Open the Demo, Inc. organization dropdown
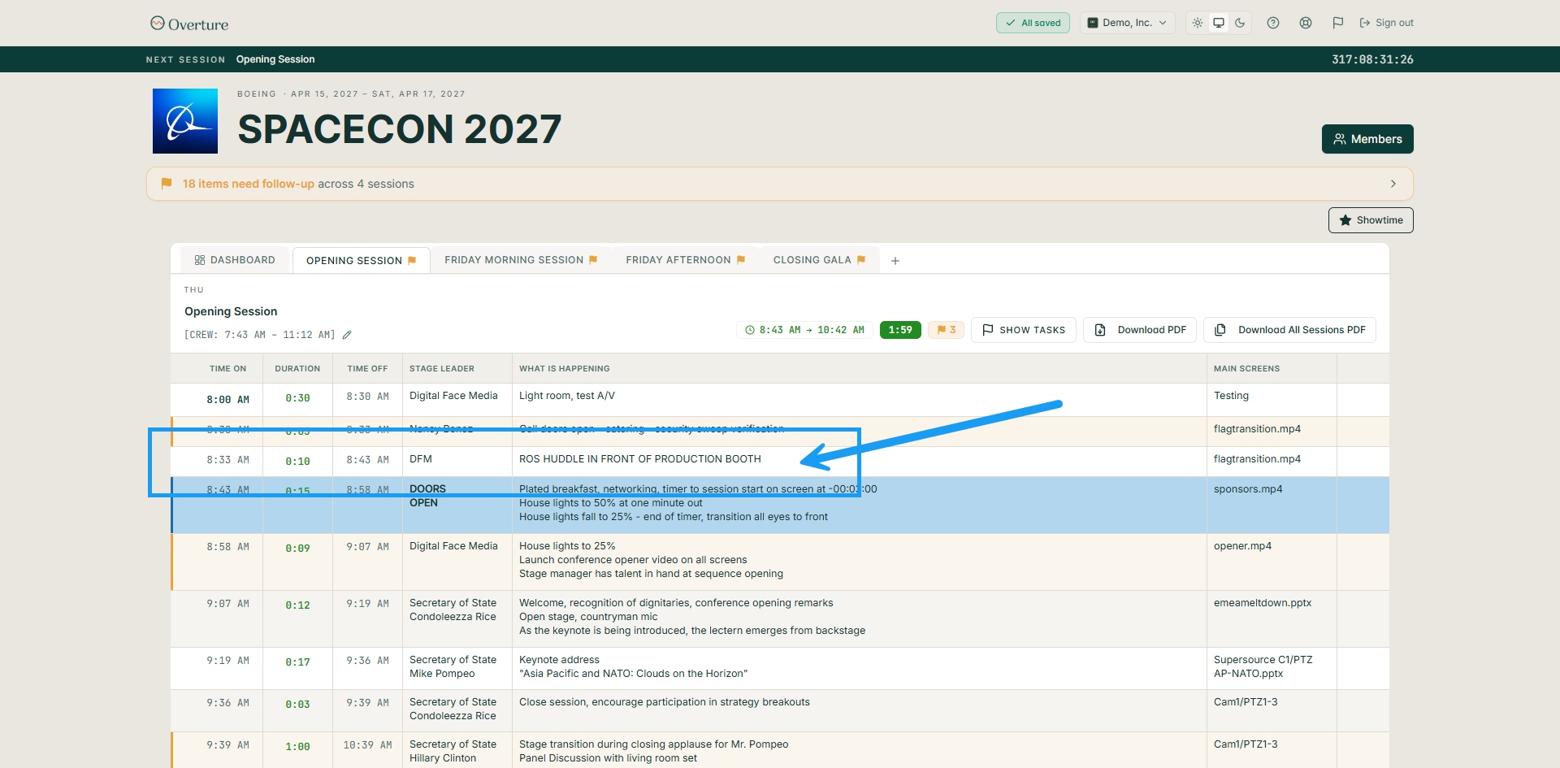 (1128, 23)
